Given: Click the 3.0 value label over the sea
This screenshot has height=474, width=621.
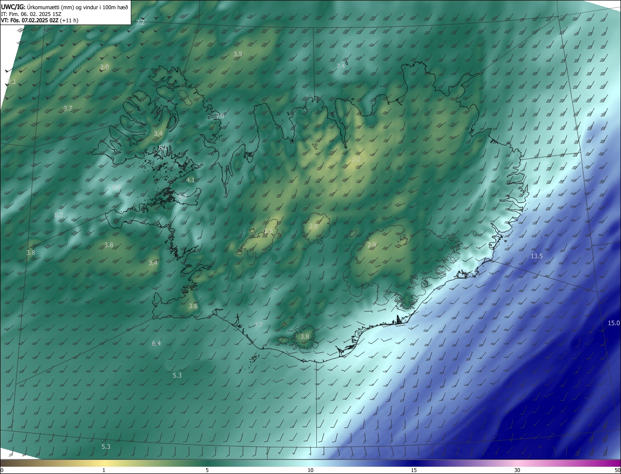Looking at the screenshot, I should tap(104, 67).
